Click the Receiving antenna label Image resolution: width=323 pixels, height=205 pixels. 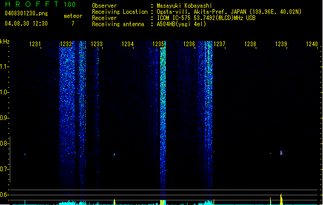pos(118,24)
